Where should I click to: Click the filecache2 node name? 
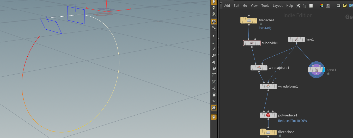tap(286, 132)
